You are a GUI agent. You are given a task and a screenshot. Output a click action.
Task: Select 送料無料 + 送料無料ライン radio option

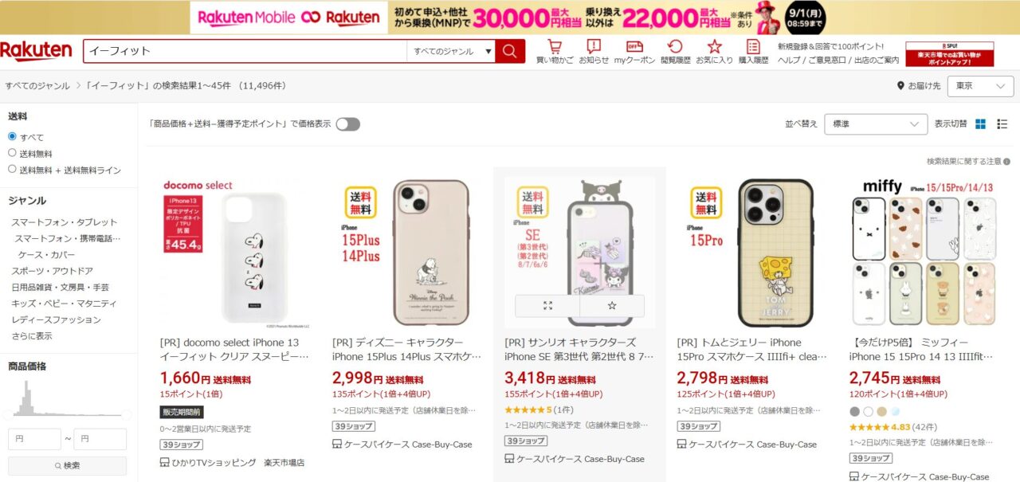12,170
